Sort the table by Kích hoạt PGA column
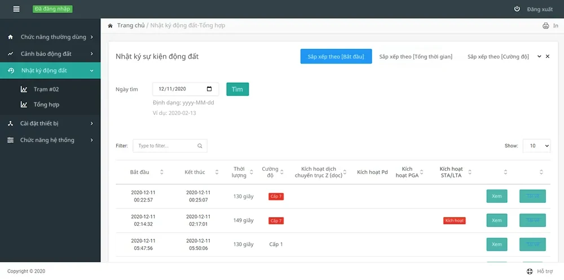564x280 pixels. tap(421, 172)
